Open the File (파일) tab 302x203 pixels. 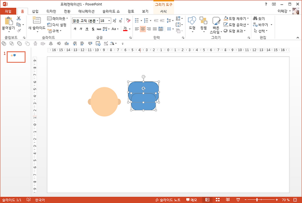coord(8,11)
